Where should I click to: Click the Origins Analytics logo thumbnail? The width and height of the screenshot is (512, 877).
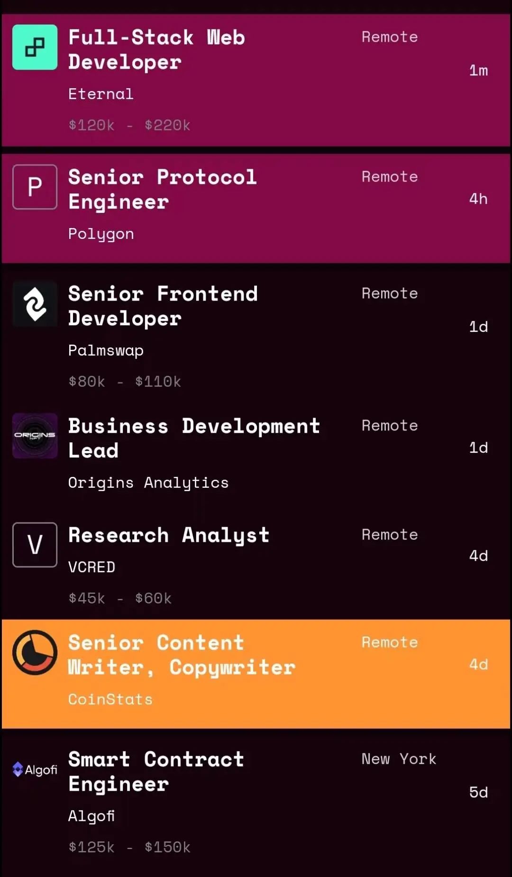point(35,435)
